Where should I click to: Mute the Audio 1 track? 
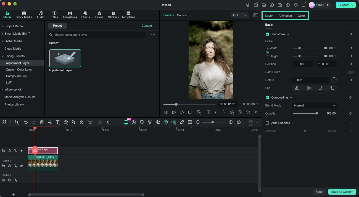9,180
